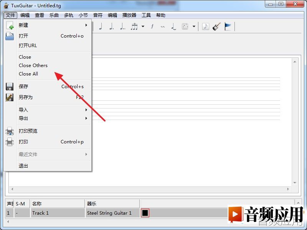Click the vibrato effect icon
The width and height of the screenshot is (307, 230).
click(162, 26)
